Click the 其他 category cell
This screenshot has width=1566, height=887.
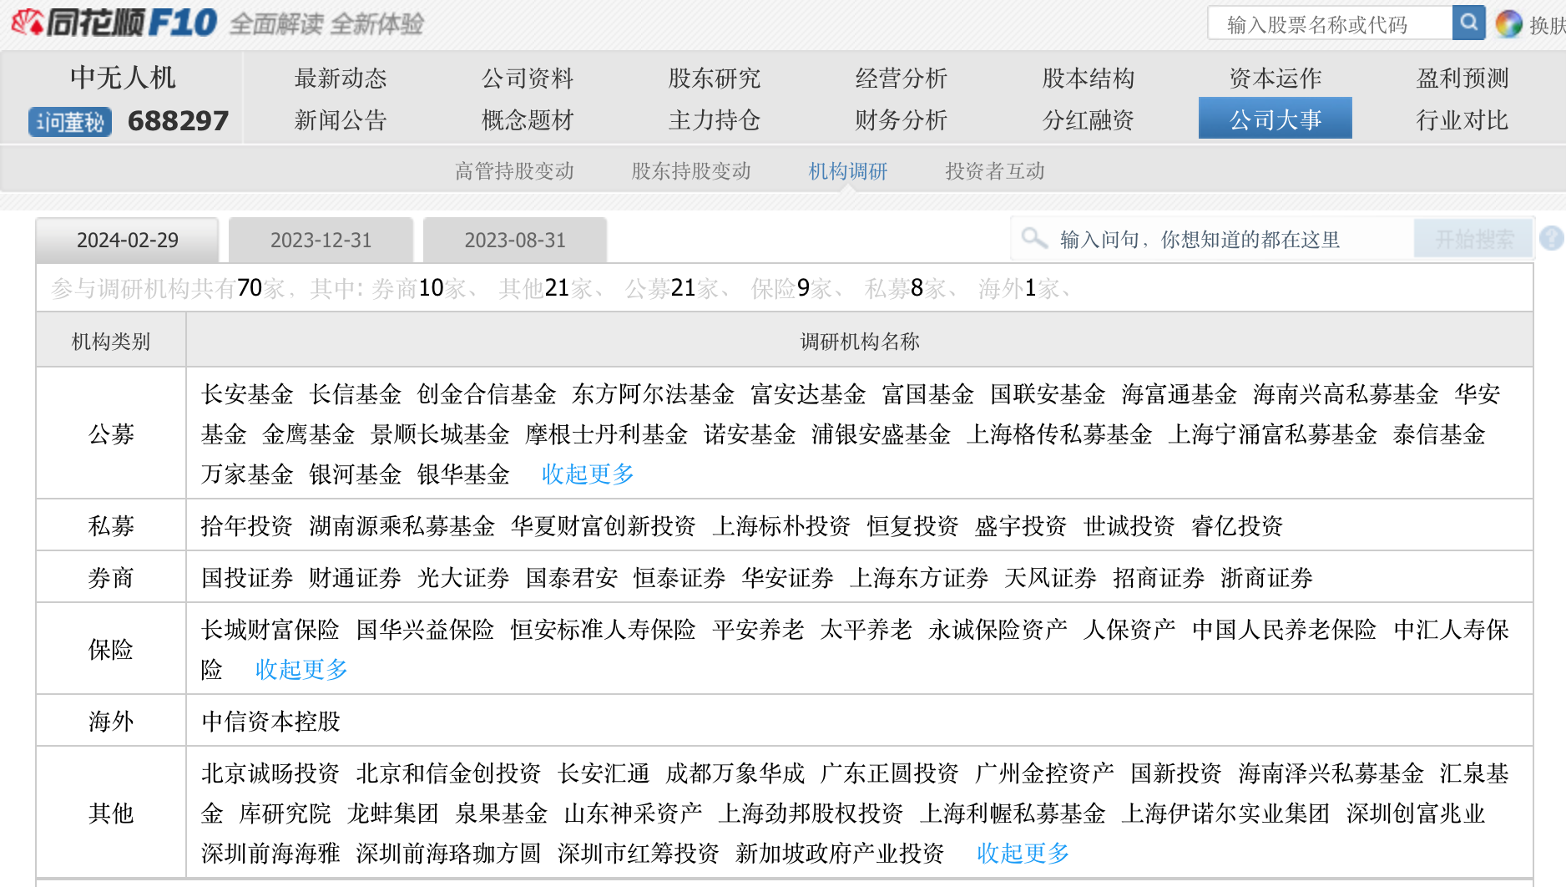coord(111,814)
